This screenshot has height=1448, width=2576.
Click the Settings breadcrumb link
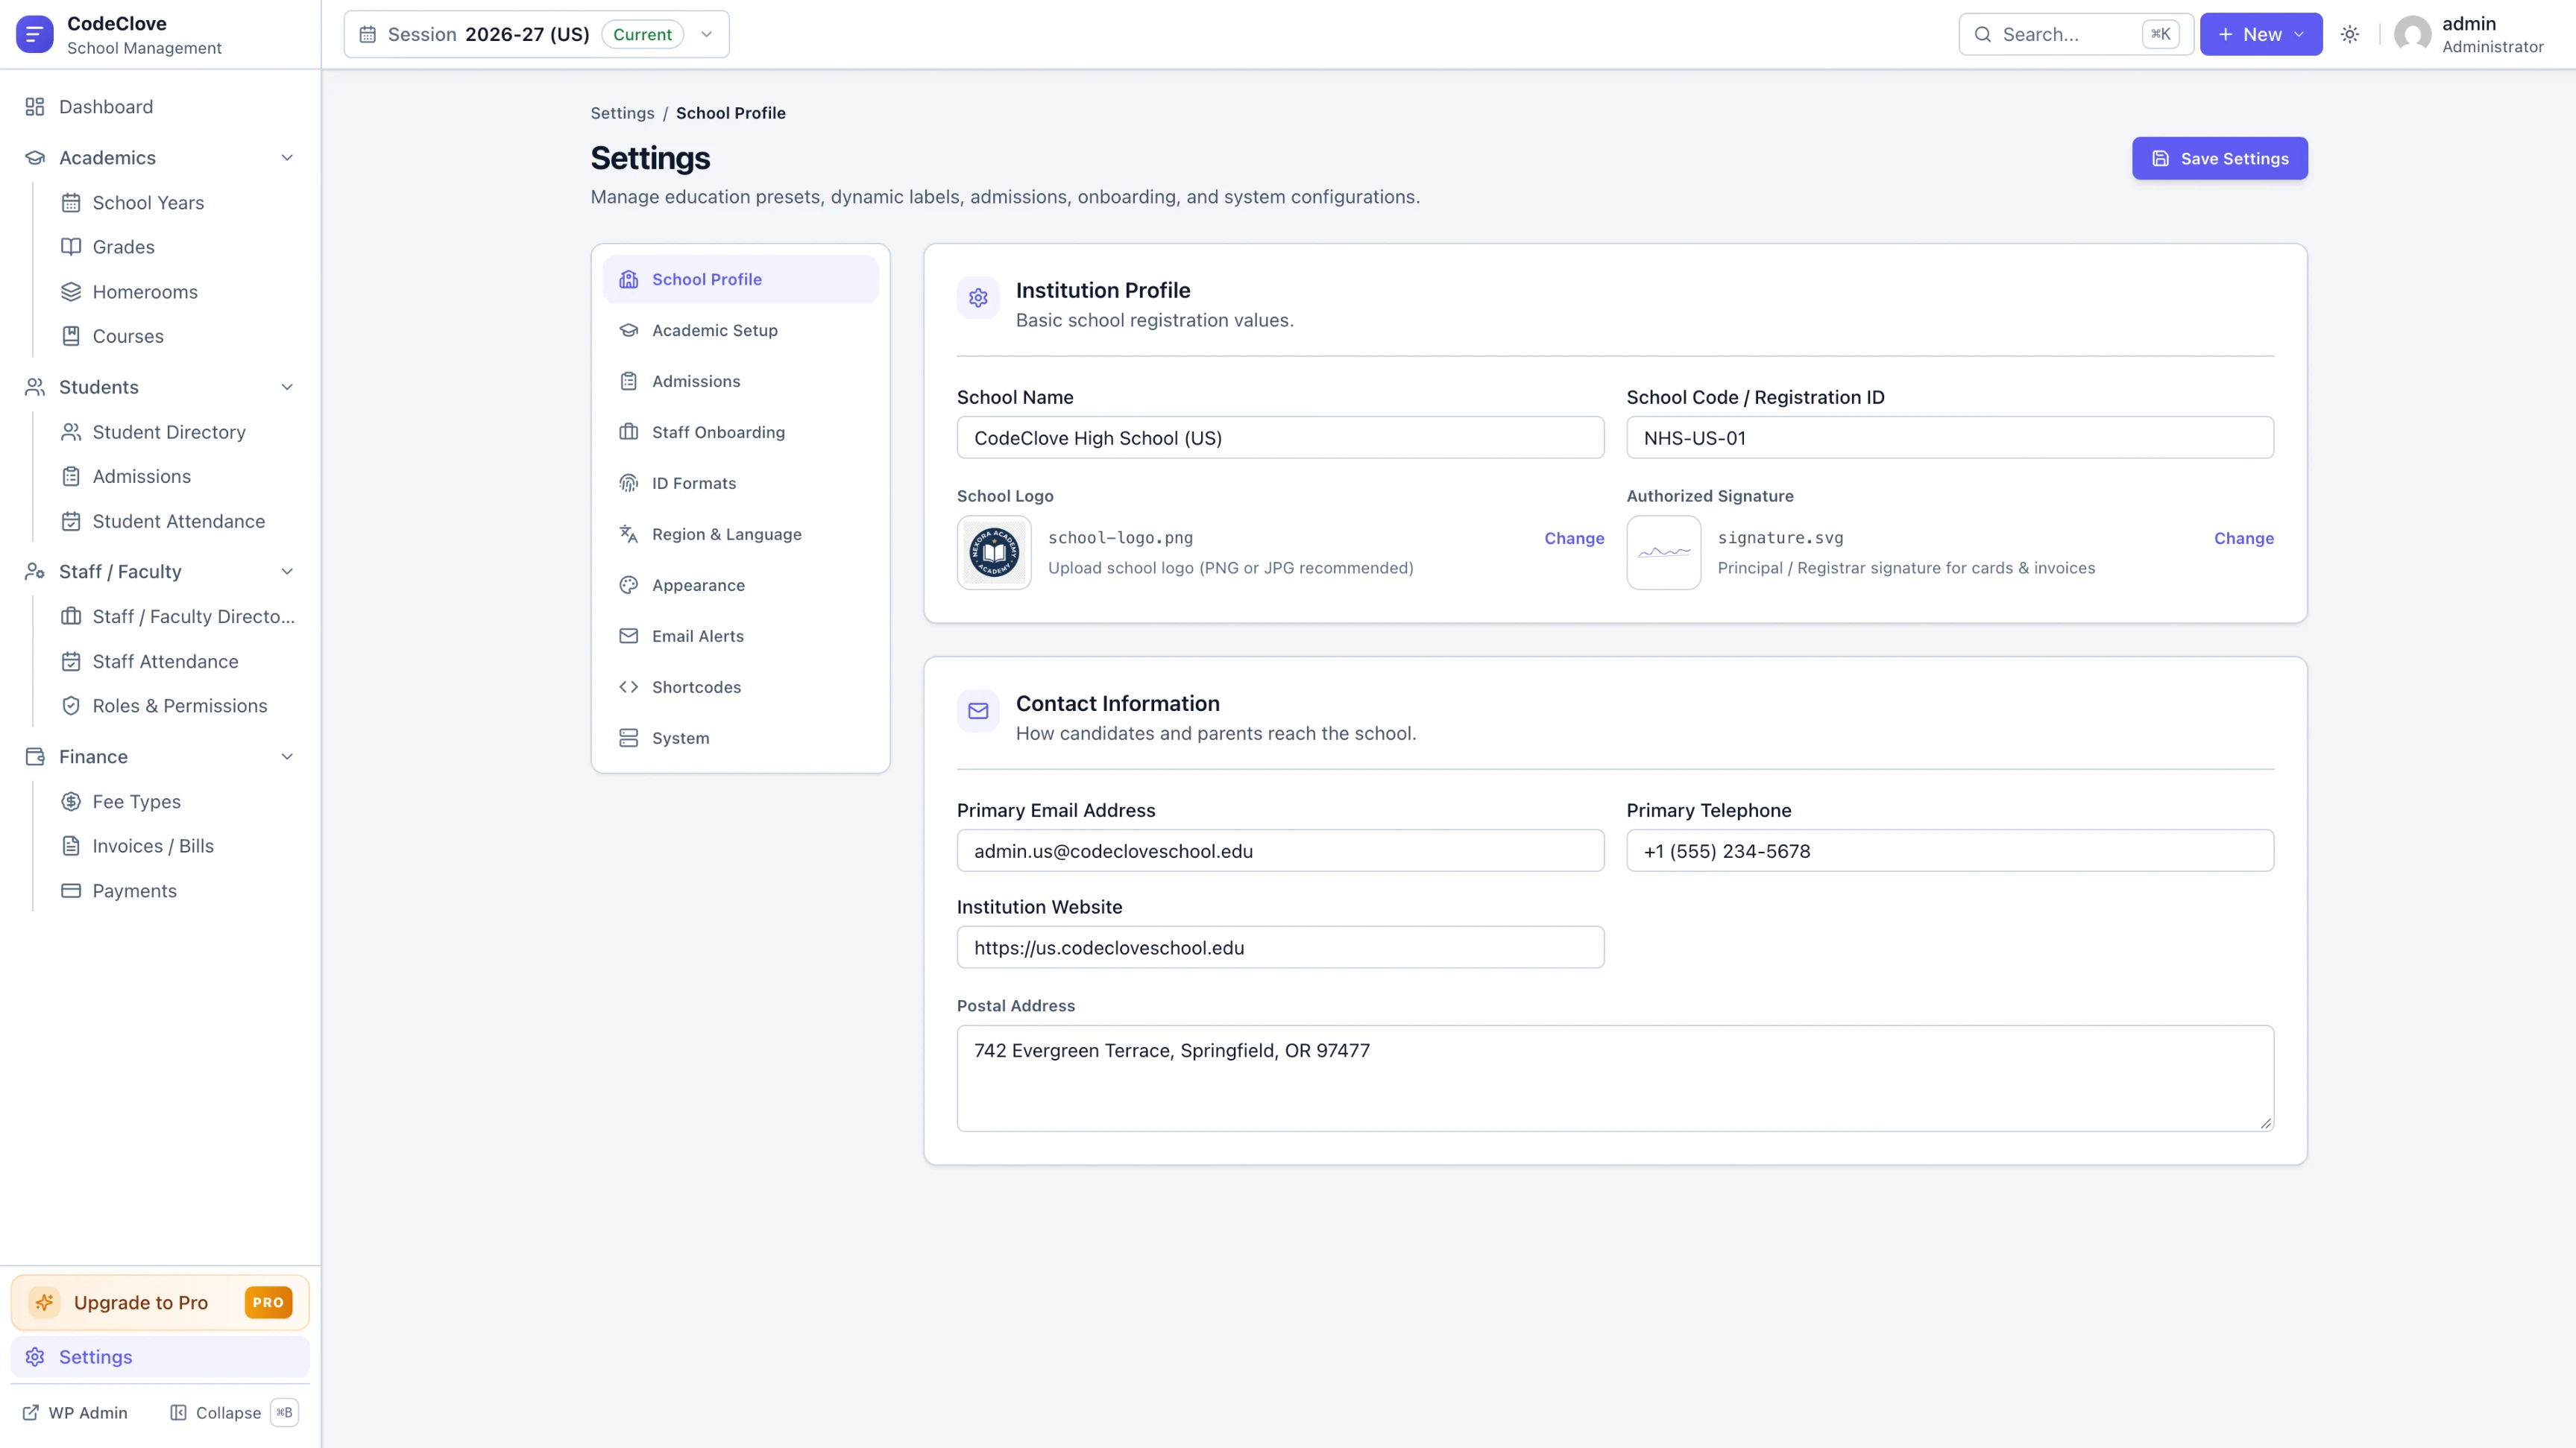coord(622,113)
